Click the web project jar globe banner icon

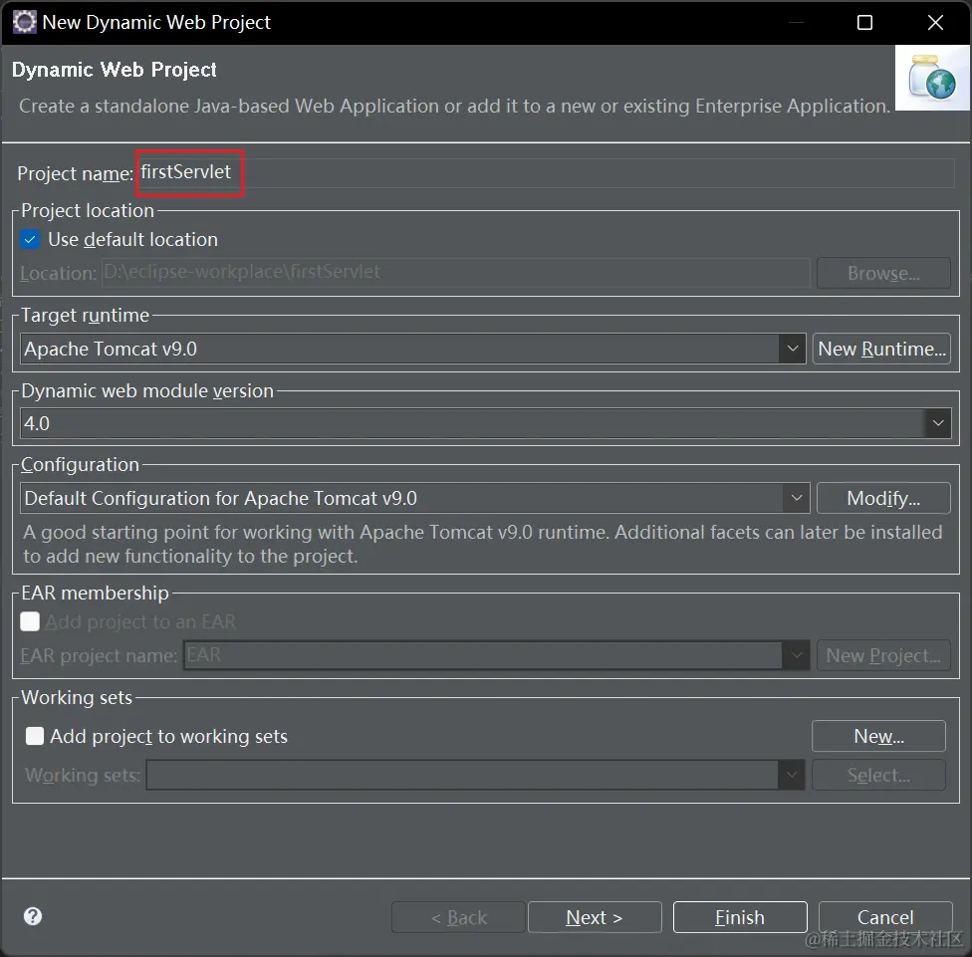[x=932, y=78]
